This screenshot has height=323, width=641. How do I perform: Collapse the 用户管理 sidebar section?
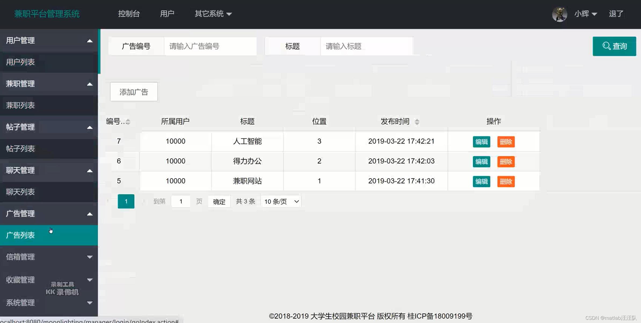coord(49,40)
